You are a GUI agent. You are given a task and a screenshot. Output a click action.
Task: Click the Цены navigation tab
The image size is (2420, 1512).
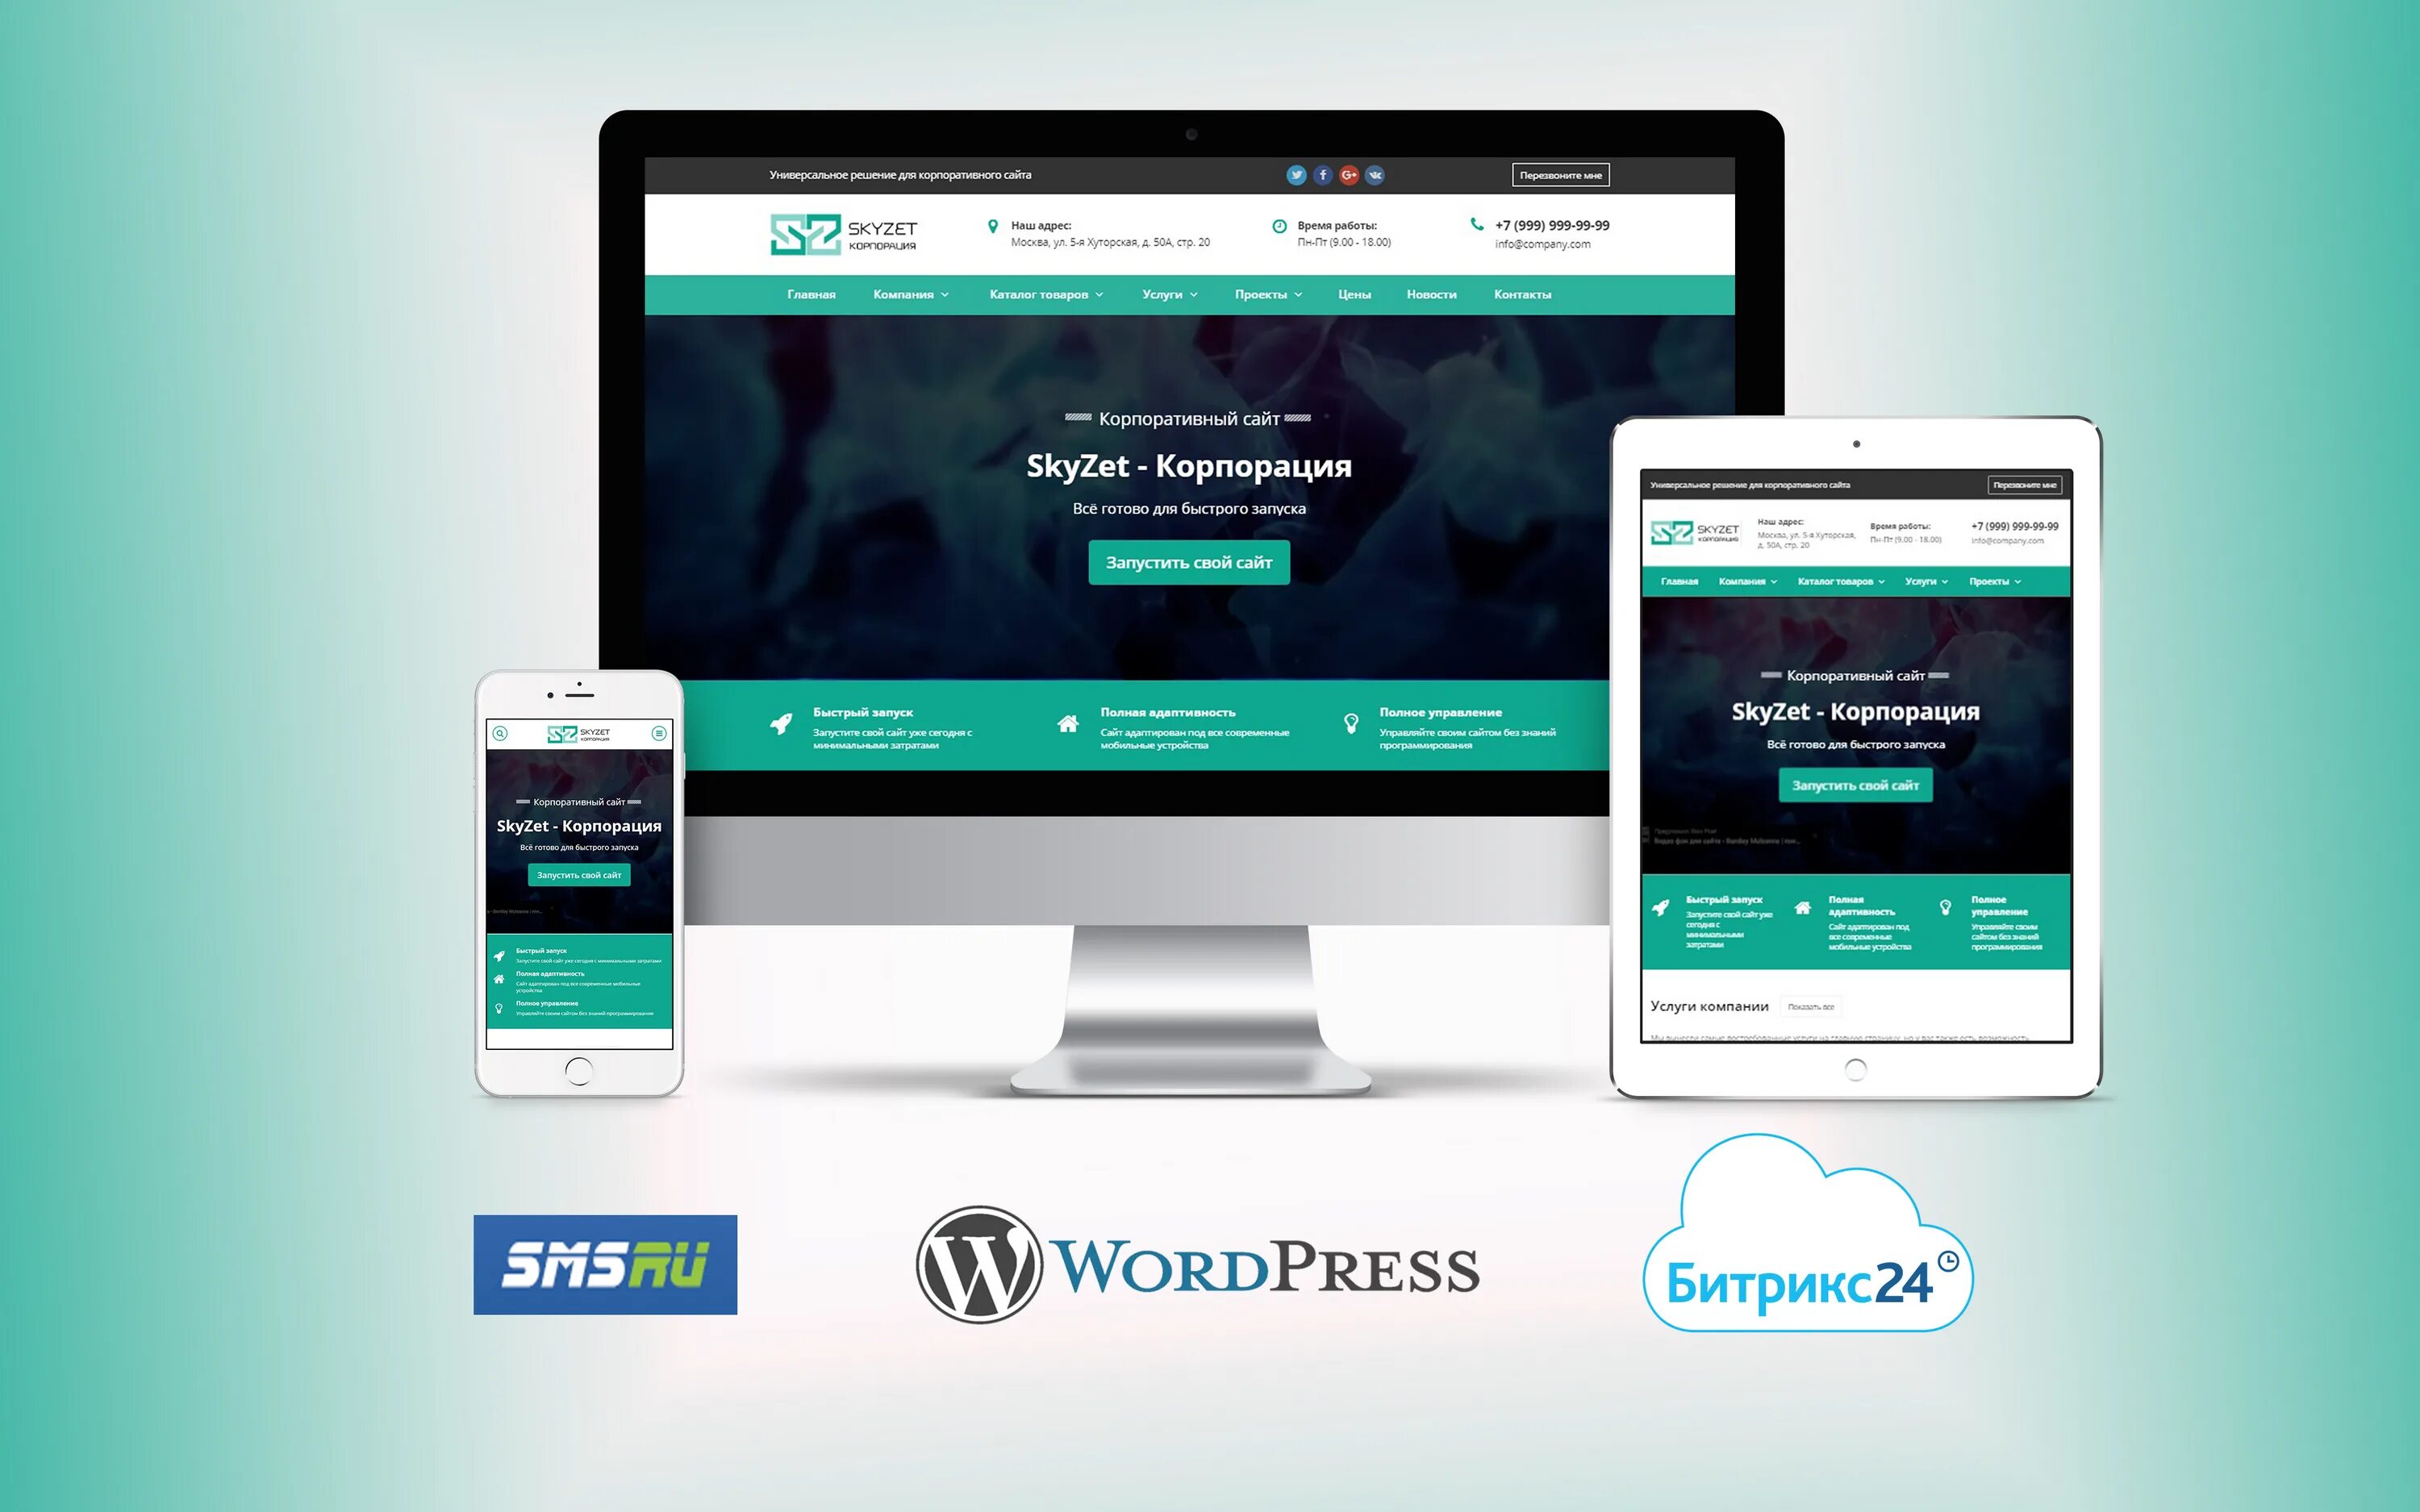tap(1352, 294)
